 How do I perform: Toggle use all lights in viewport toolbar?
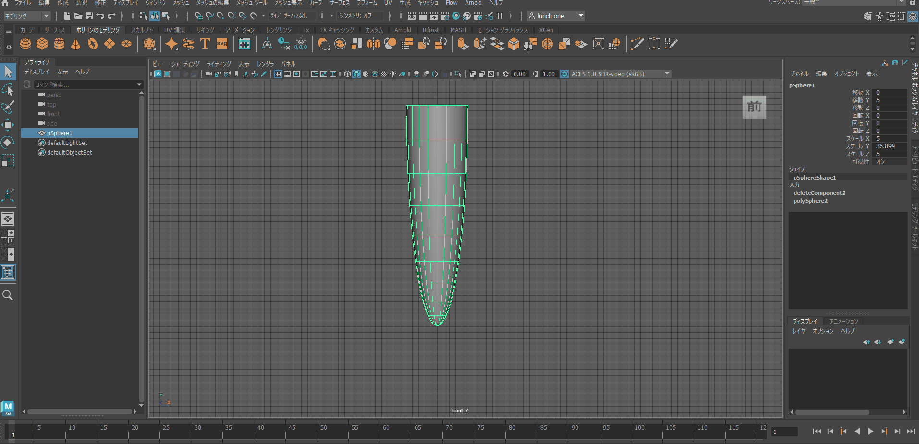(x=393, y=74)
